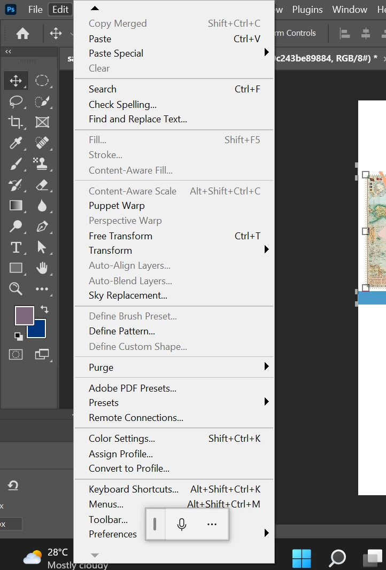Collapse toolbox with double-chevron
The height and width of the screenshot is (570, 386).
[x=8, y=52]
